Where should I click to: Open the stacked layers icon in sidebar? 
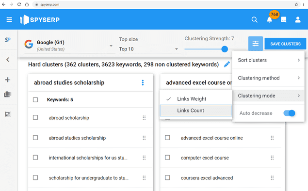[8, 95]
